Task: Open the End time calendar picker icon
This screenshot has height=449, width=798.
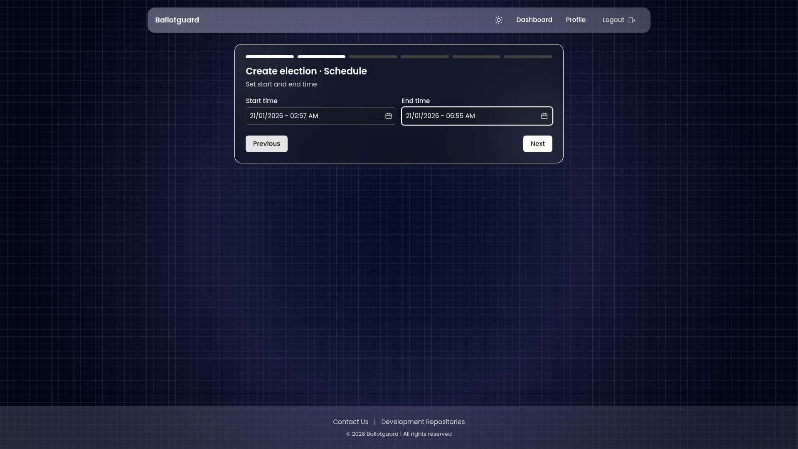Action: pyautogui.click(x=544, y=116)
